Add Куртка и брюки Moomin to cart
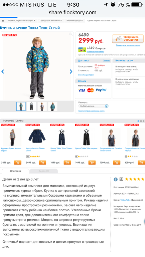Viewport: 145px width, 257px height. (18, 163)
